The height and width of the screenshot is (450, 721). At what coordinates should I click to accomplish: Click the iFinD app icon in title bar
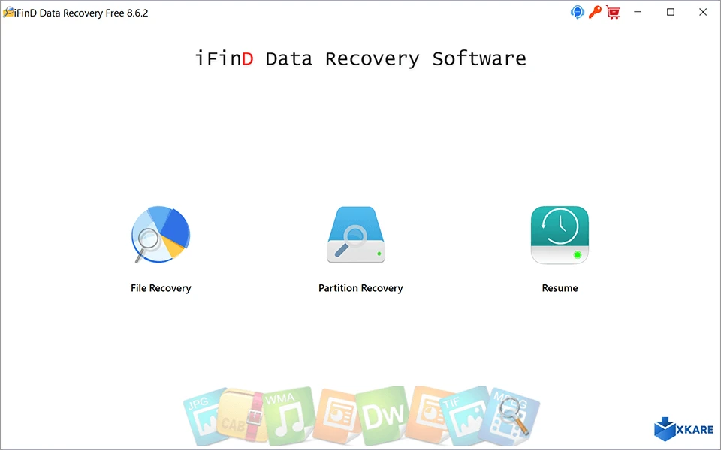8,13
